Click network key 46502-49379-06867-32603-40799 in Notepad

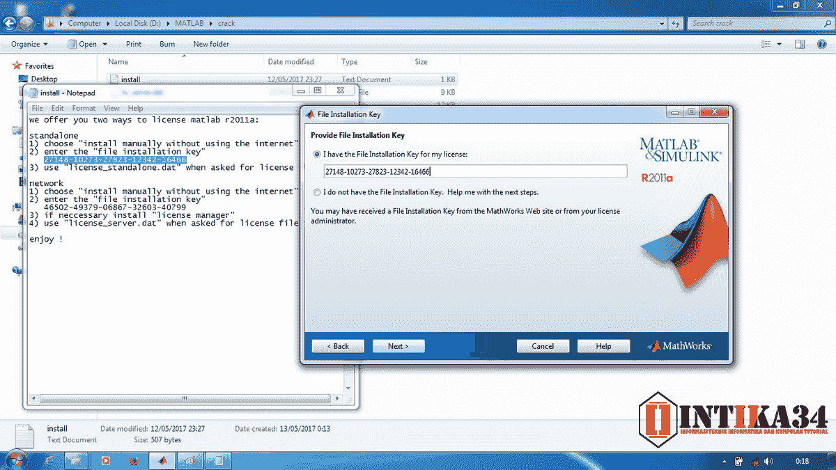pyautogui.click(x=115, y=207)
